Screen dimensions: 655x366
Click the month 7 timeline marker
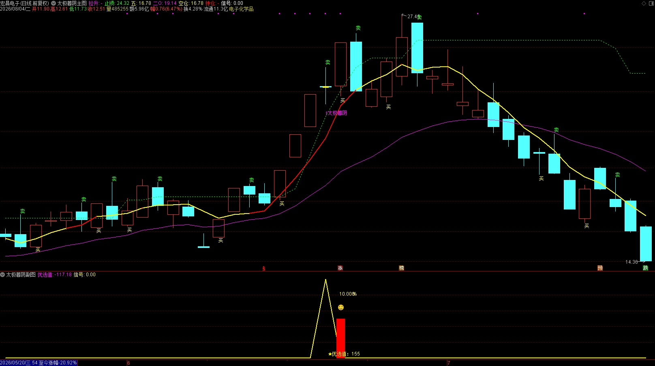point(449,363)
